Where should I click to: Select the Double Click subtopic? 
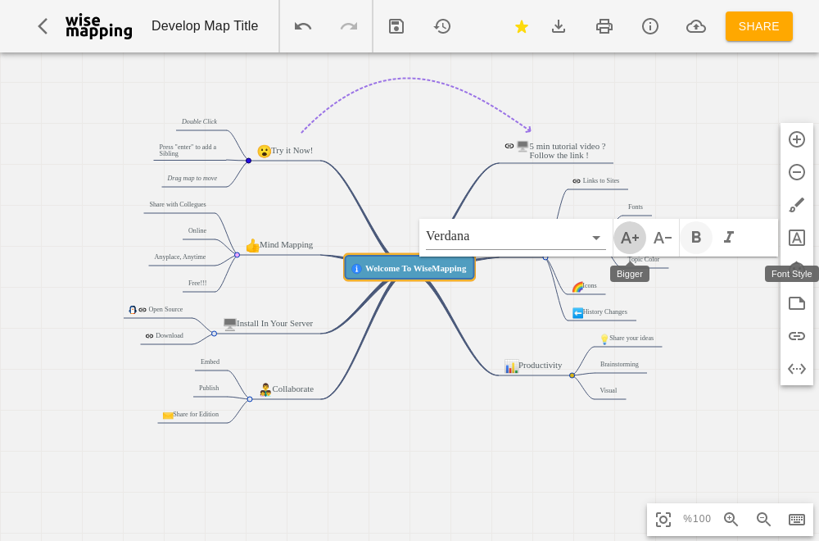click(200, 121)
